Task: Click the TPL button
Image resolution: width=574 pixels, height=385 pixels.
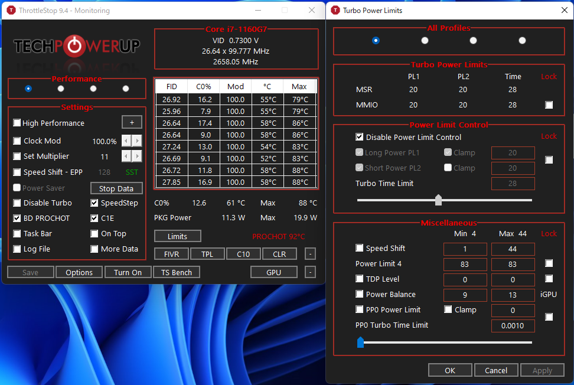Action: click(207, 254)
